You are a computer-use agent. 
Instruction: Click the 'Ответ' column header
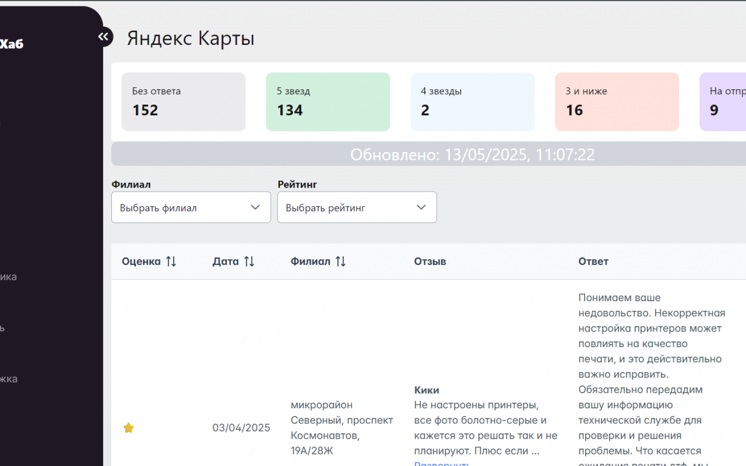593,262
